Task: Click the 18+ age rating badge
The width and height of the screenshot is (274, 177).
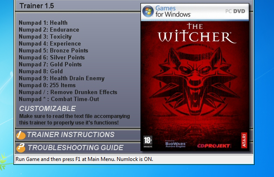Action: [x=148, y=141]
